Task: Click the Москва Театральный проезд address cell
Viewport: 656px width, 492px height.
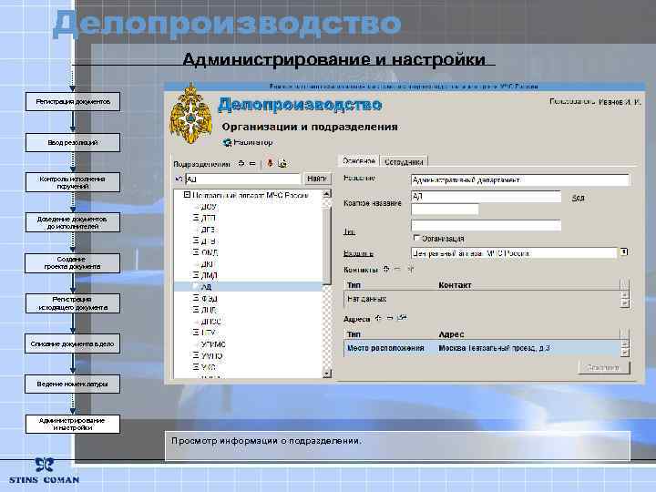Action: click(494, 348)
